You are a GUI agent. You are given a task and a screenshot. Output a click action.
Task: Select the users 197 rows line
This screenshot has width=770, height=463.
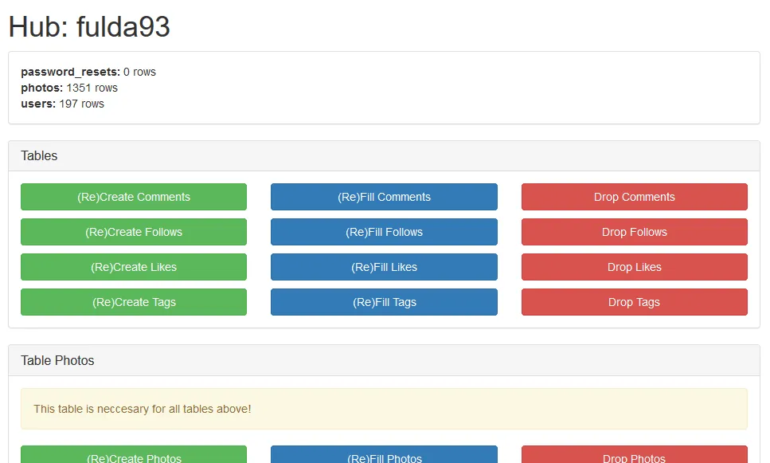point(62,104)
